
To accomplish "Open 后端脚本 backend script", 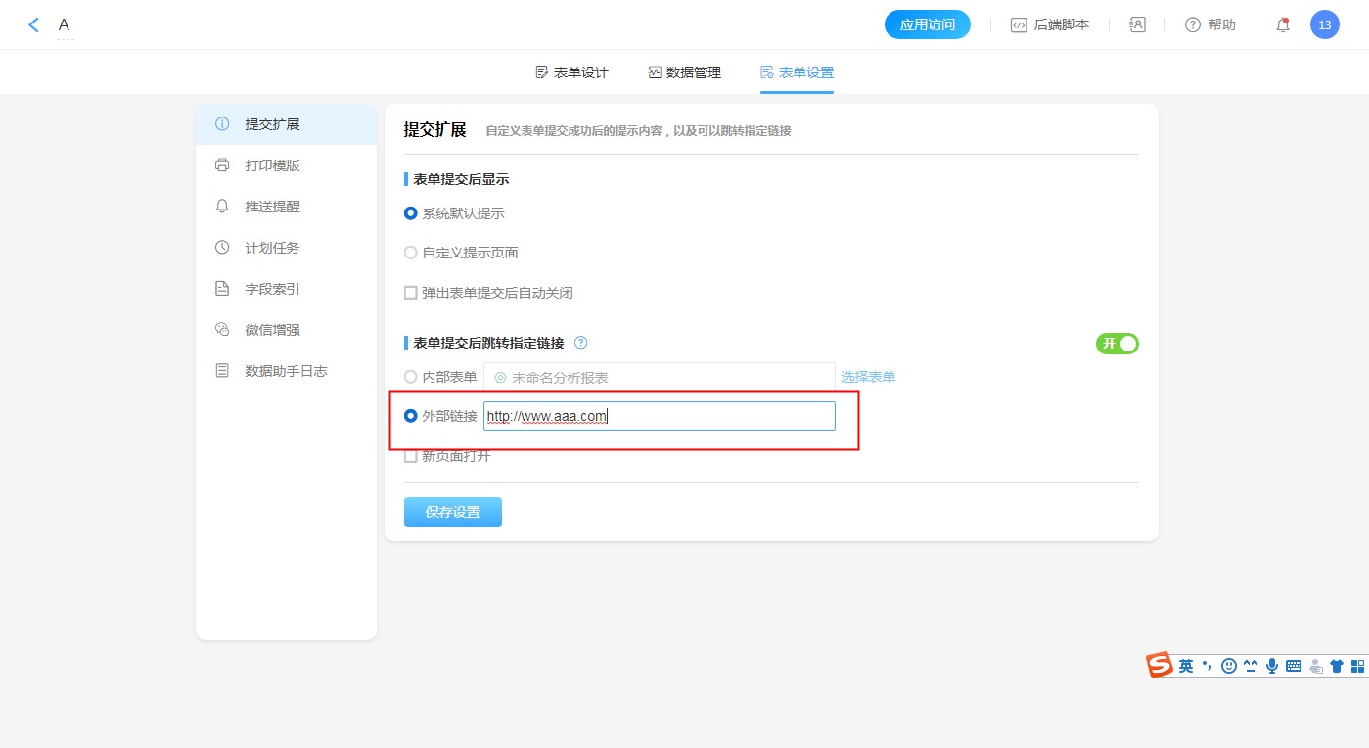I will click(x=1050, y=25).
